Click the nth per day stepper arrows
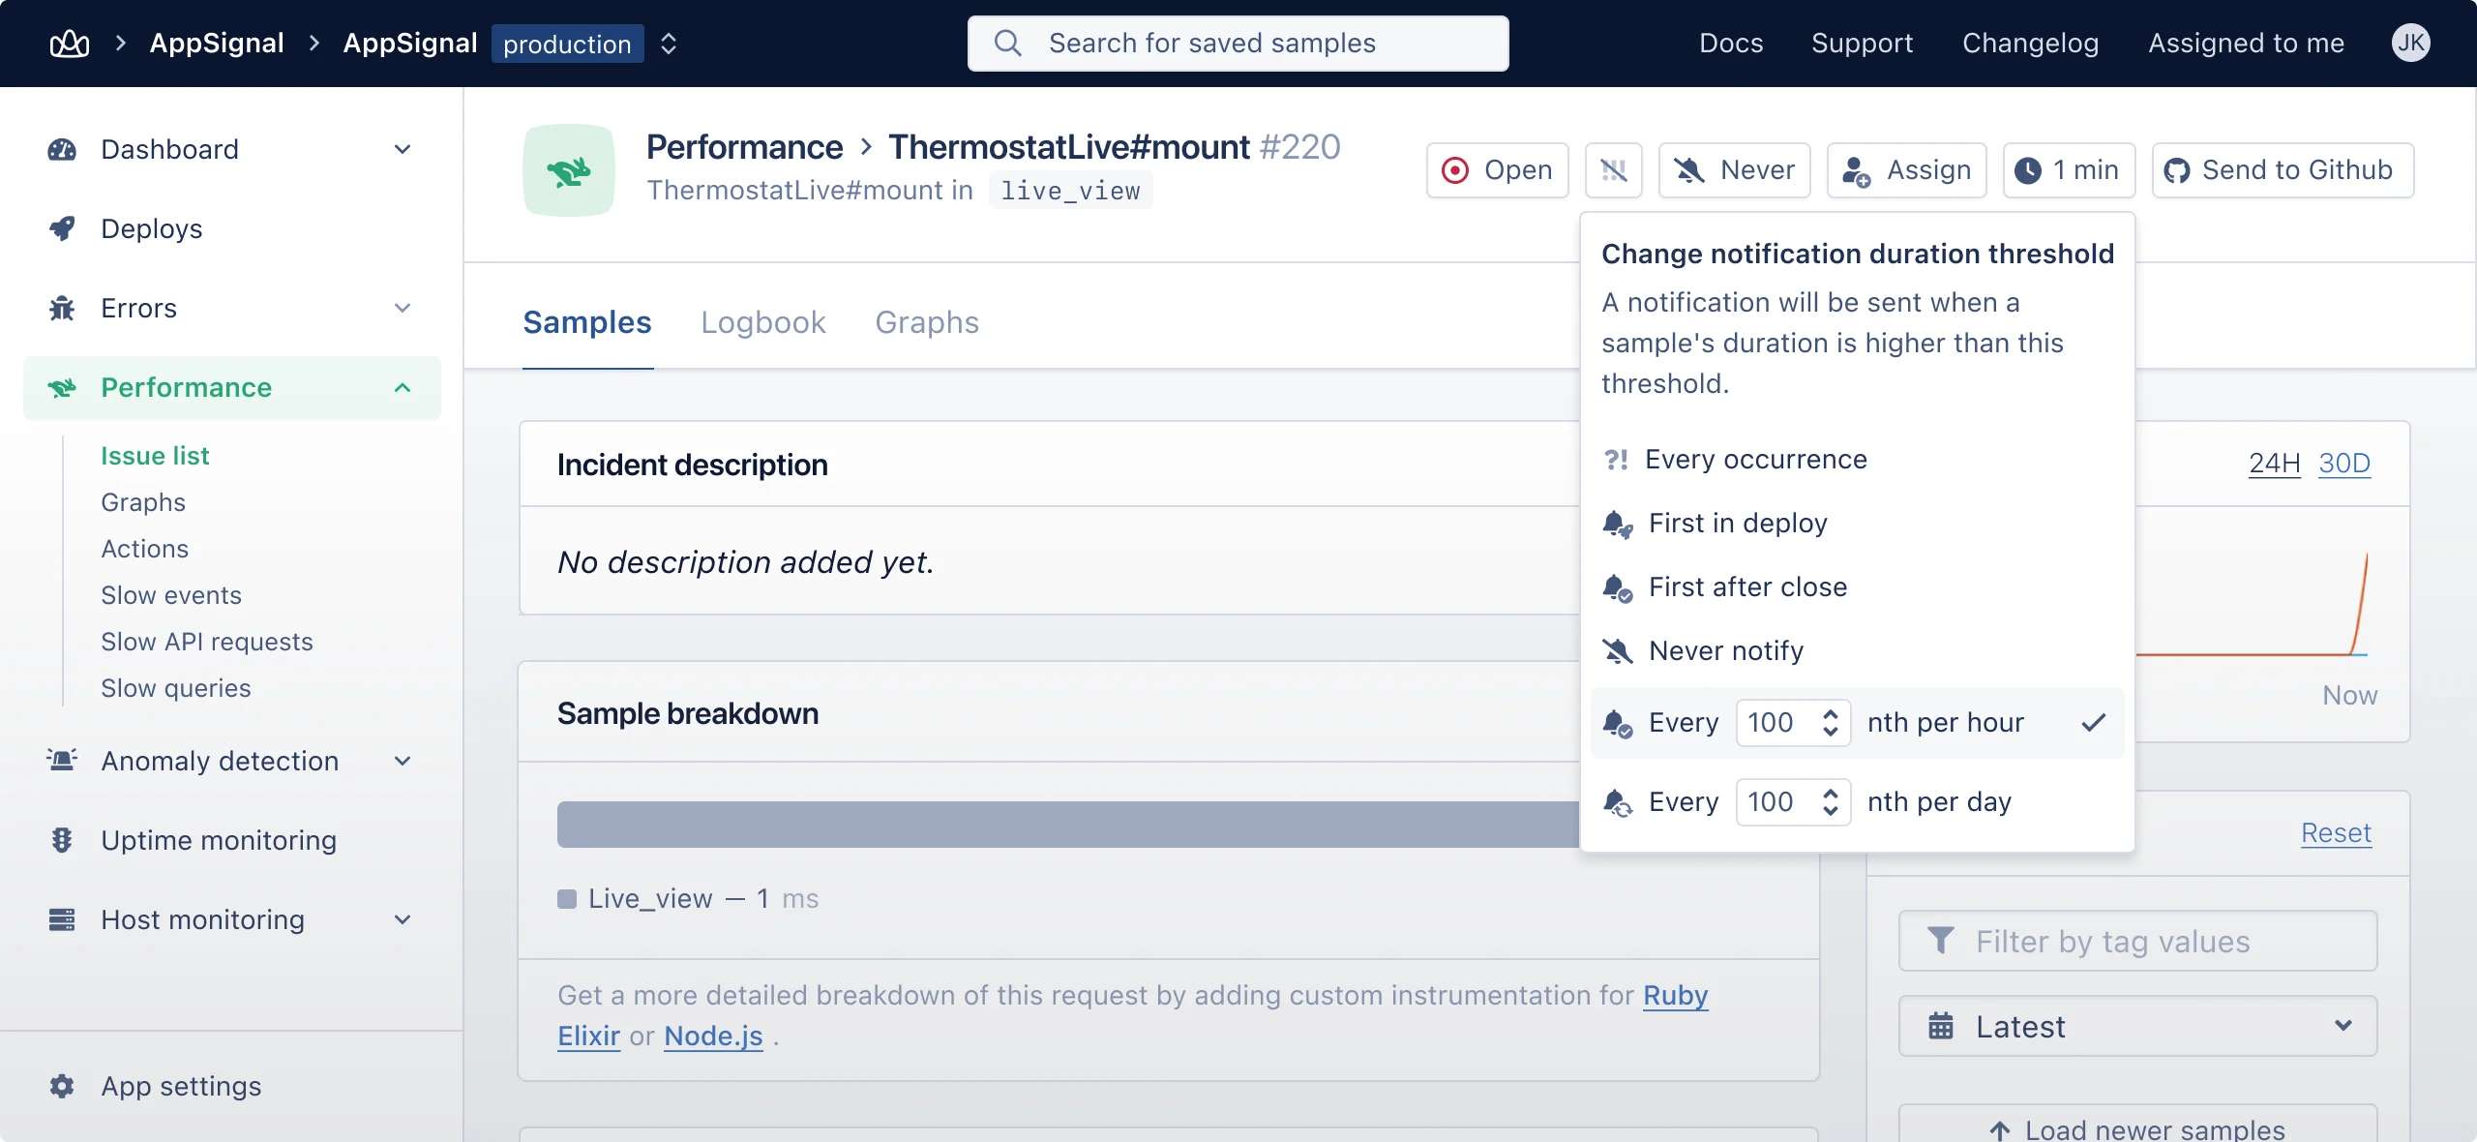 [1830, 802]
